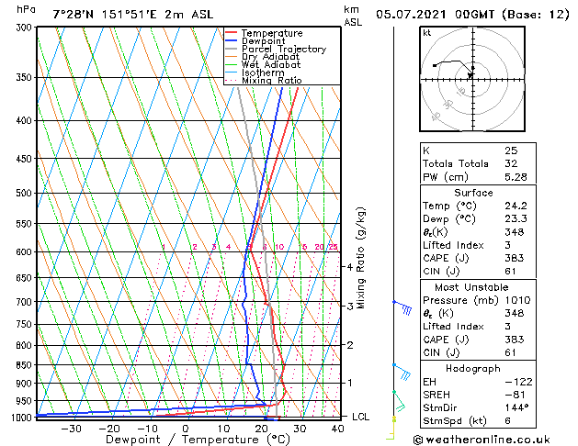Click the 'kt' unit label in hodograph
Screen dimensions: 578x446
427,33
